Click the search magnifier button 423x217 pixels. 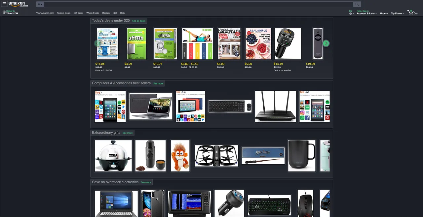pyautogui.click(x=357, y=4)
